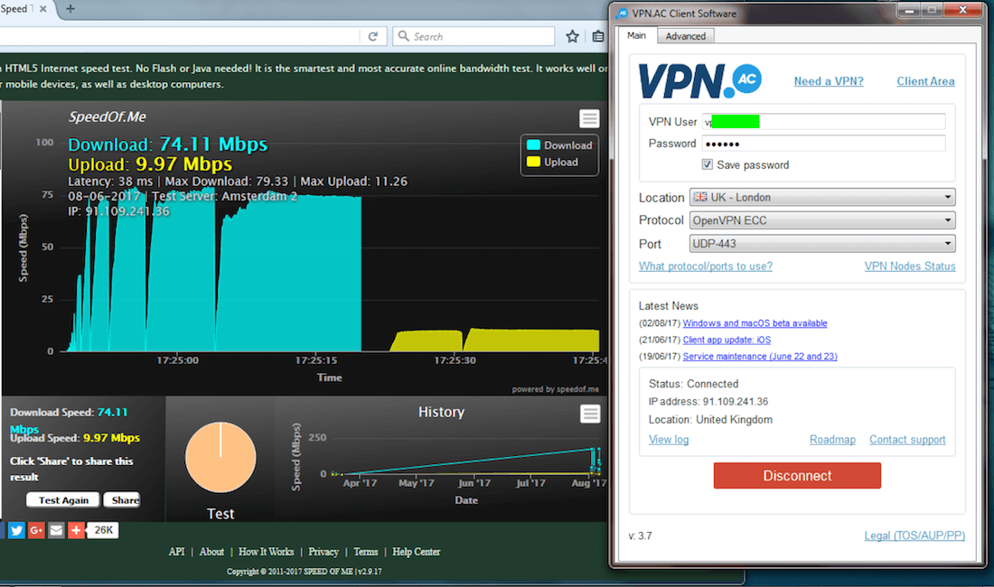994x587 pixels.
Task: Click the SpeedOf.Me chart title
Action: pos(108,116)
